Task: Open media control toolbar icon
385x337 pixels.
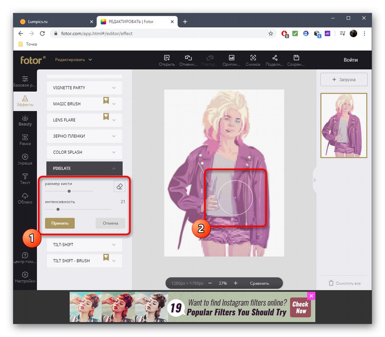Action: (x=342, y=34)
